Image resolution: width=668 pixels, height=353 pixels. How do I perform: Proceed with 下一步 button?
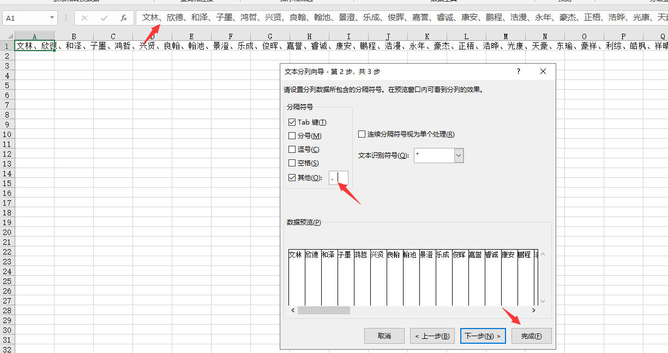click(483, 336)
